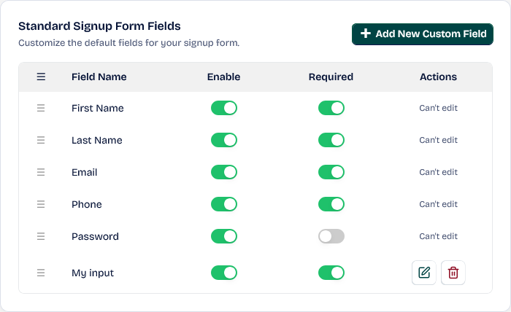Image resolution: width=511 pixels, height=312 pixels.
Task: Click the Field Name column header
Action: (99, 77)
